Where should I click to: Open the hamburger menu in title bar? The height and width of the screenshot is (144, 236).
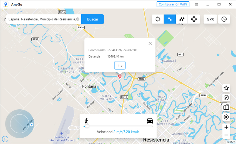196,4
